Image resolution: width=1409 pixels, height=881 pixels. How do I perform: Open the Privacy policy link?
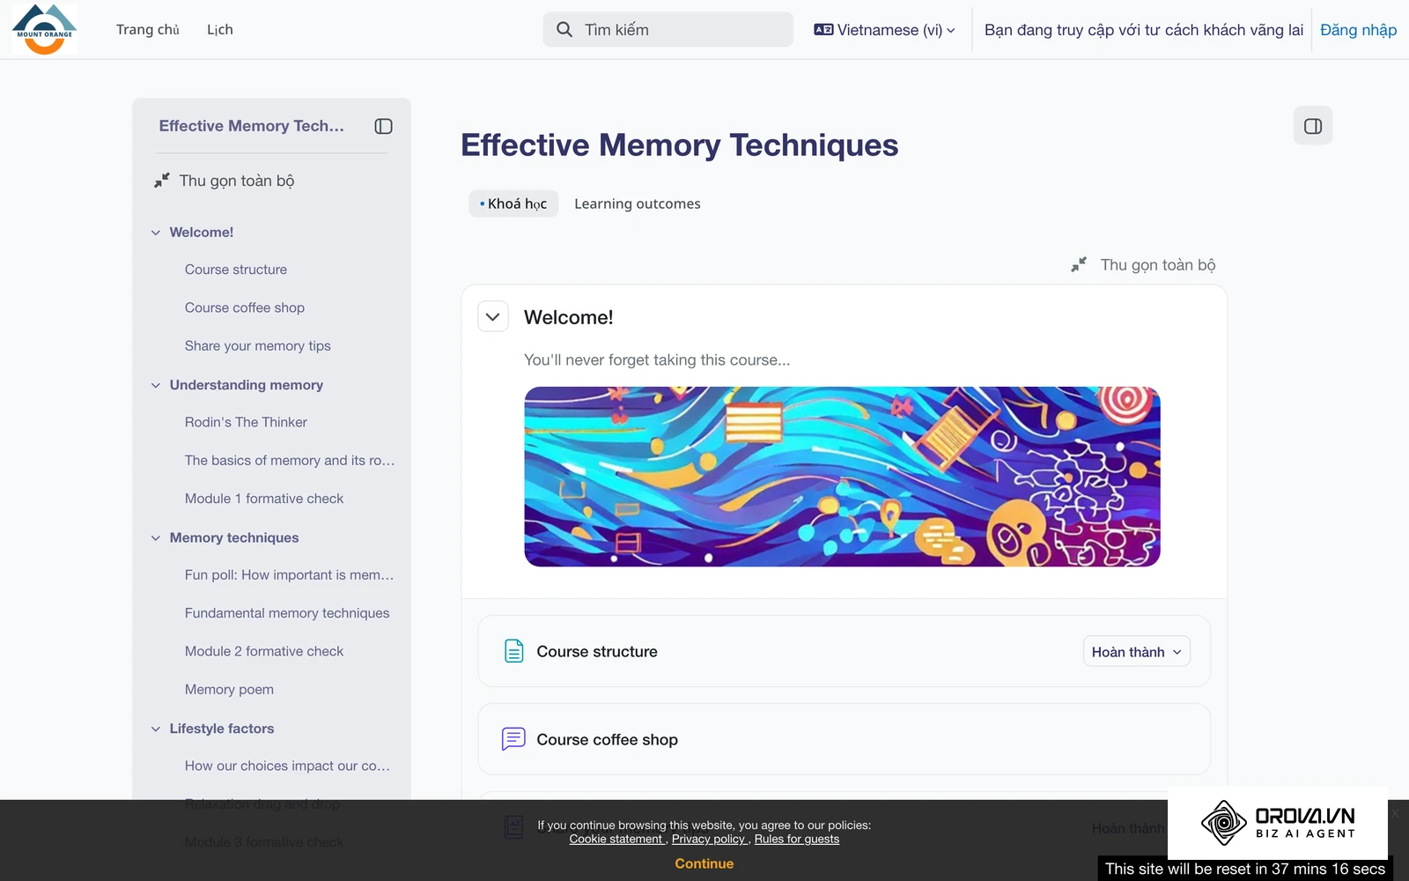tap(709, 839)
